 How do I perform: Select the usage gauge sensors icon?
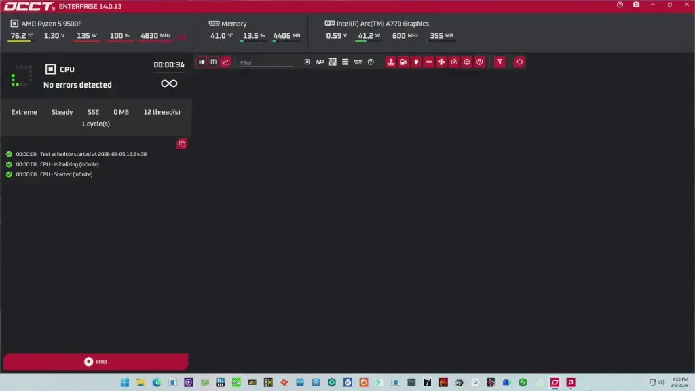[x=455, y=62]
